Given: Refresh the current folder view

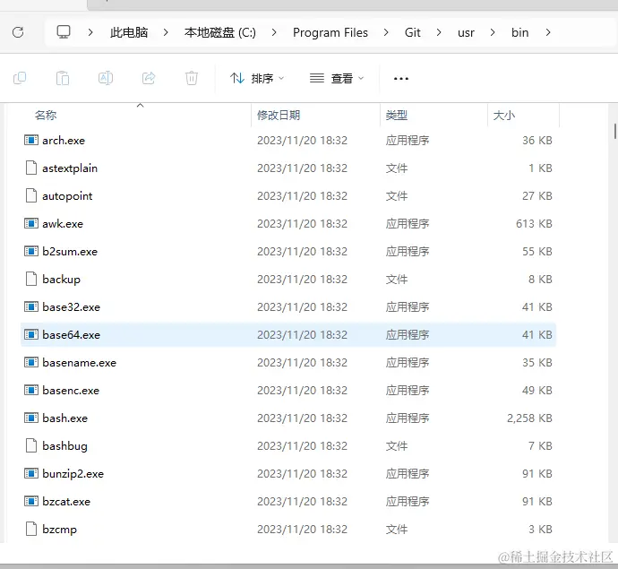Looking at the screenshot, I should coord(18,32).
